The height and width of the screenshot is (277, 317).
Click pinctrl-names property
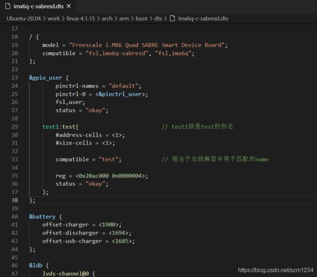pos(77,86)
